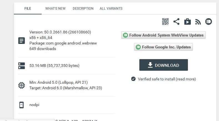219x121 pixels.
Task: Select the DESCRIPTION tab
Action: [x=83, y=9]
